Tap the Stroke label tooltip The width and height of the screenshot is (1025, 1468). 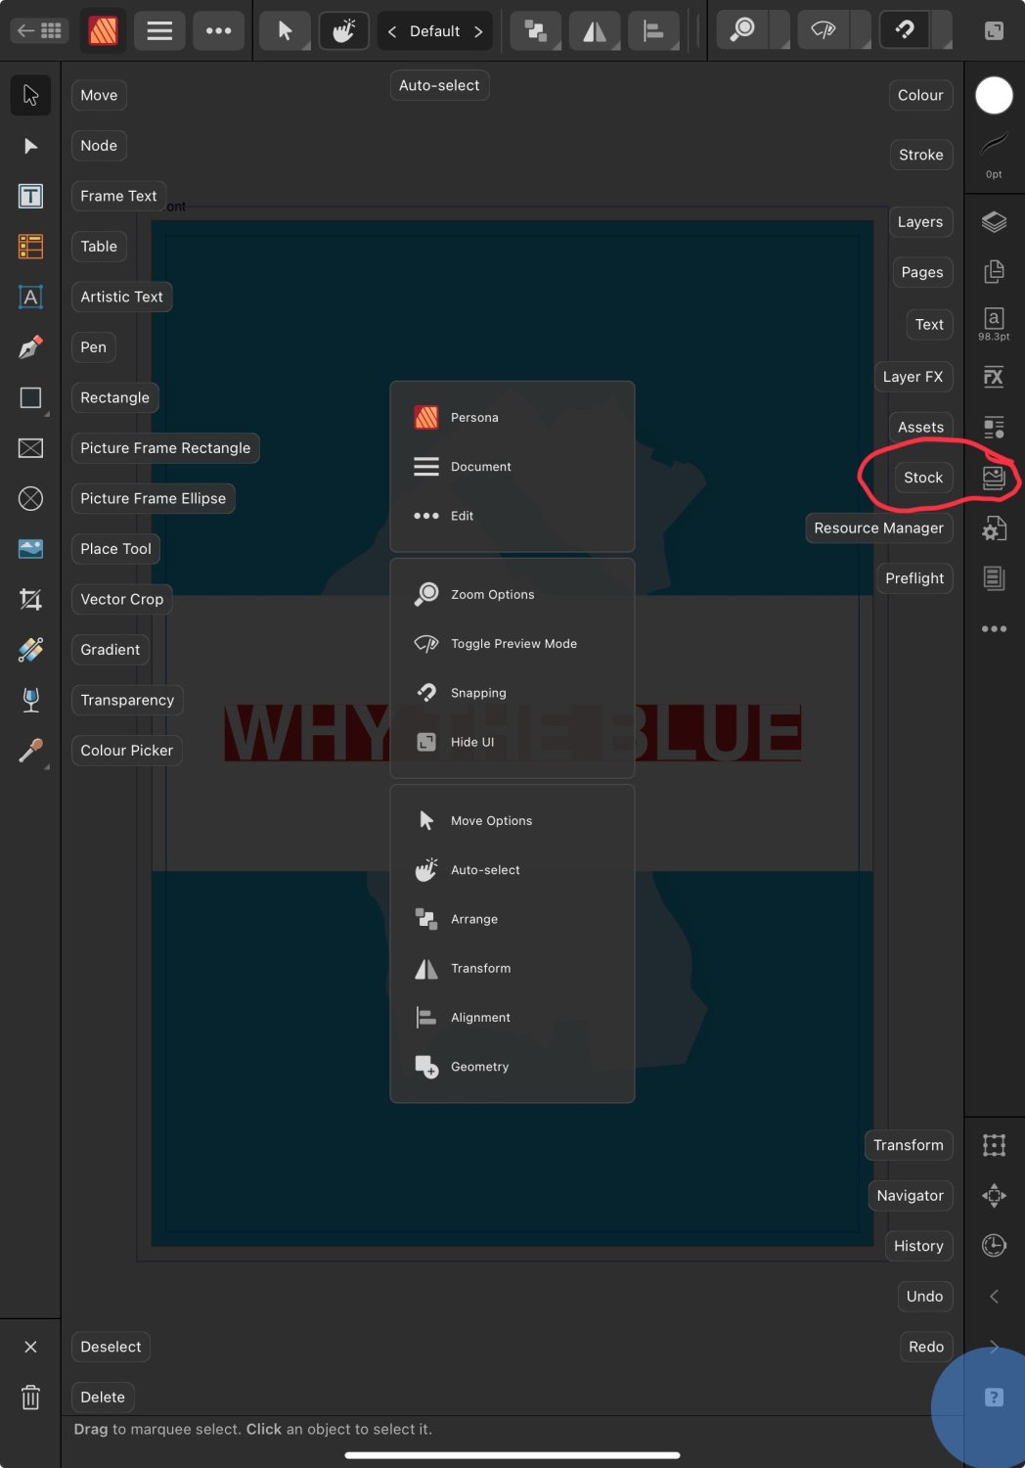(x=921, y=155)
